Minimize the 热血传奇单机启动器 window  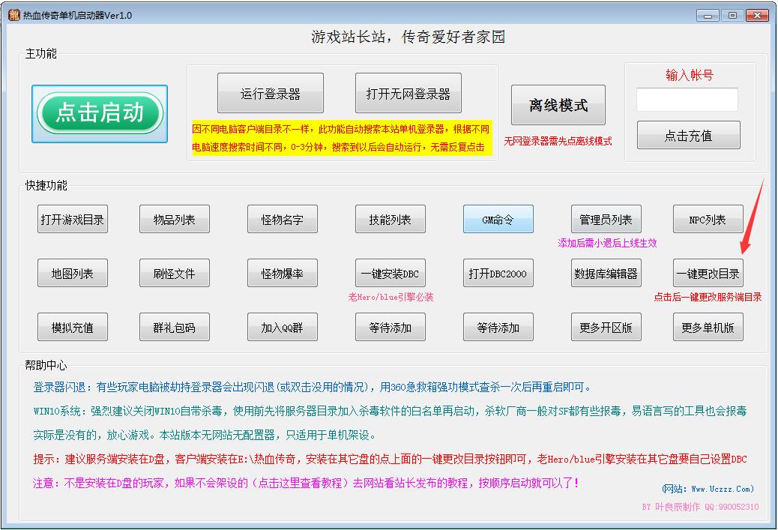(x=708, y=16)
